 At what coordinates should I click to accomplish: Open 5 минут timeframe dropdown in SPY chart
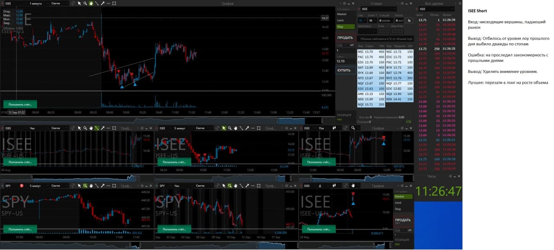38,186
